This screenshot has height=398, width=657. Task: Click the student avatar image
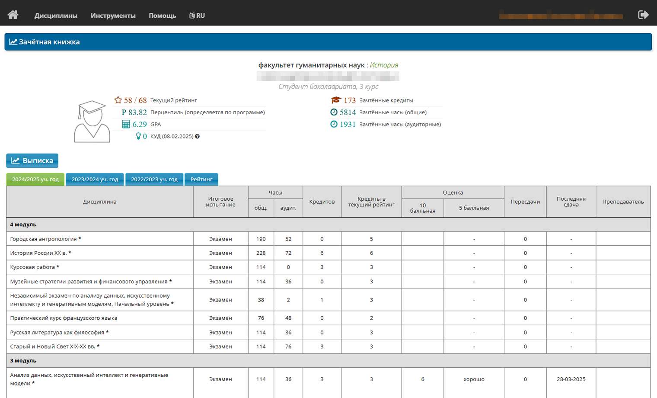click(x=92, y=122)
